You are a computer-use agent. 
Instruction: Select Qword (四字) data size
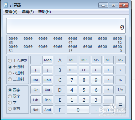(x=14, y=90)
